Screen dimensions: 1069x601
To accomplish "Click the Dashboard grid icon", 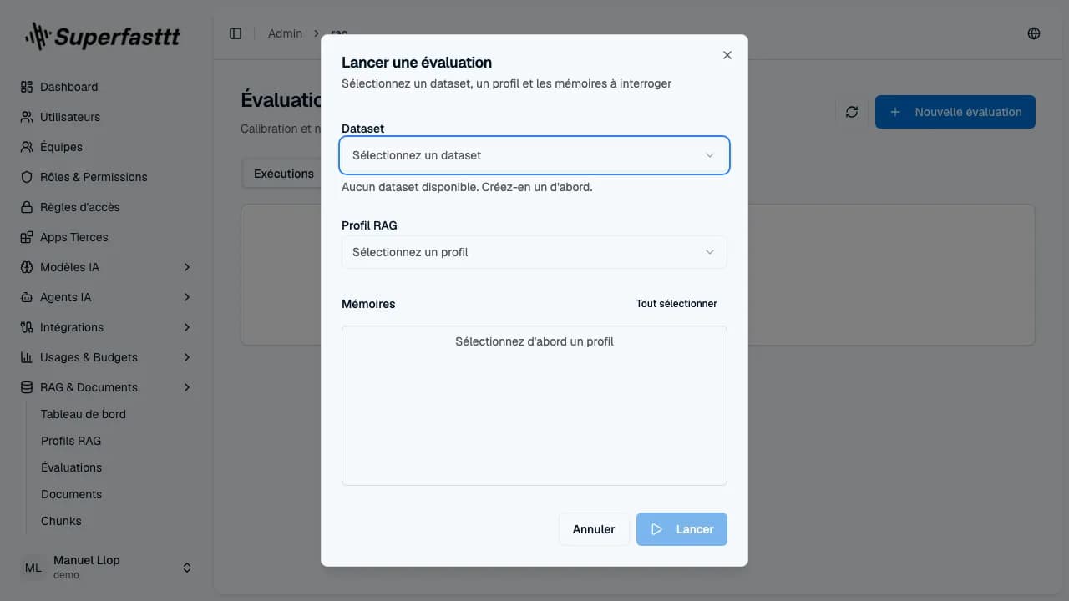I will (x=27, y=87).
